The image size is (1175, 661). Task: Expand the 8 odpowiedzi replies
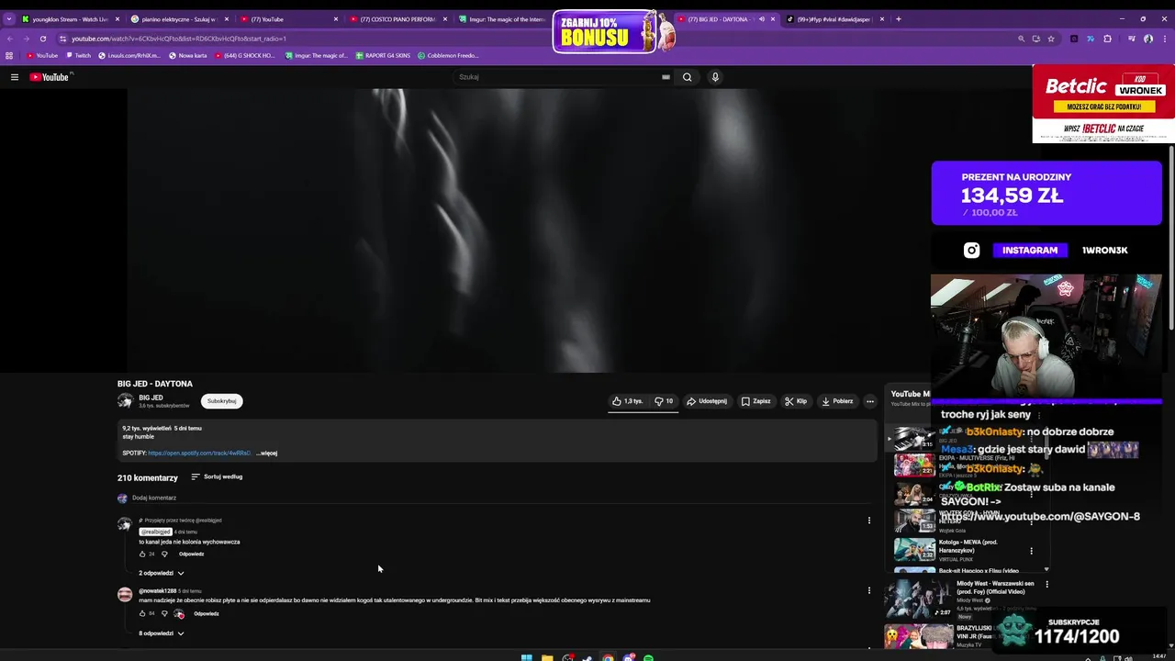pyautogui.click(x=162, y=633)
